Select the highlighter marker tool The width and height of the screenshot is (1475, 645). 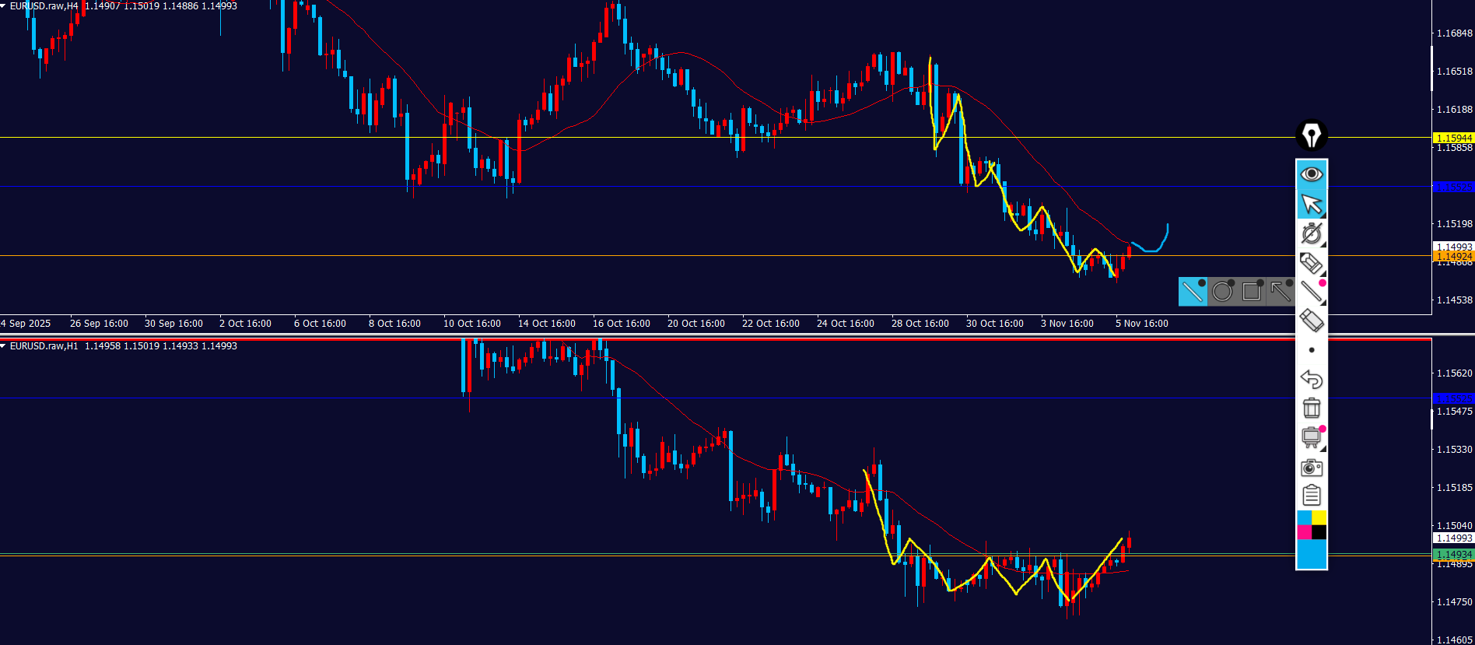[x=1312, y=263]
